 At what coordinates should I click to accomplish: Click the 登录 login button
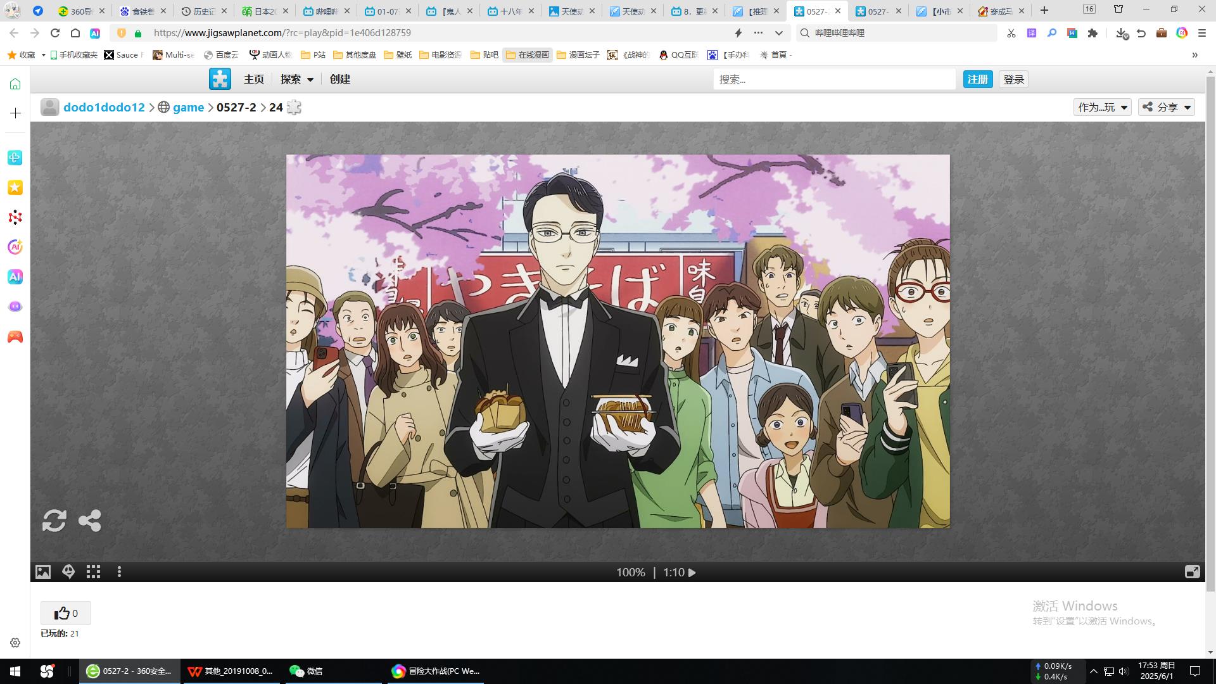click(x=1013, y=79)
